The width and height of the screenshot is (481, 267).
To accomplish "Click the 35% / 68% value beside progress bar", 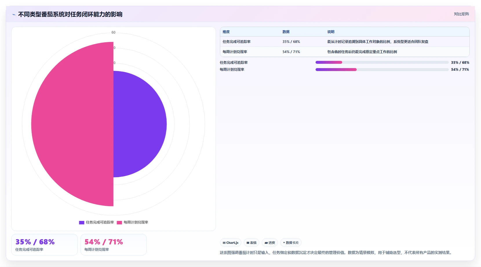I will click(460, 63).
